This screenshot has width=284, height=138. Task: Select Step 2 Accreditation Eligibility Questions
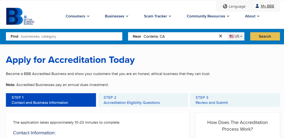(143, 100)
